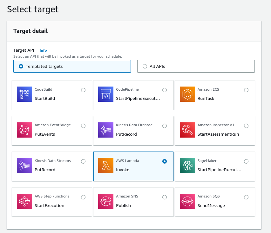Click the Amazon Inspector V1 icon
Screen dimensions: 271x233
187,130
